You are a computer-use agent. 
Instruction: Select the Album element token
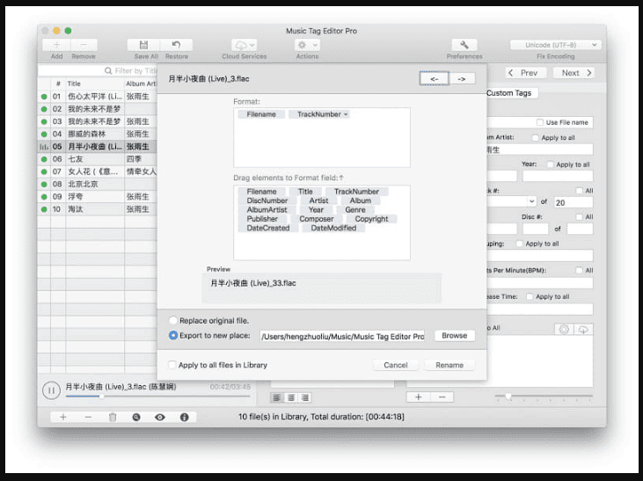[x=361, y=200]
